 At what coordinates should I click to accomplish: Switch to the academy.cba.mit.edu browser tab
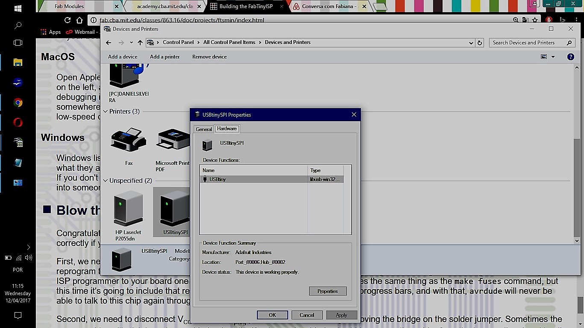click(x=164, y=6)
